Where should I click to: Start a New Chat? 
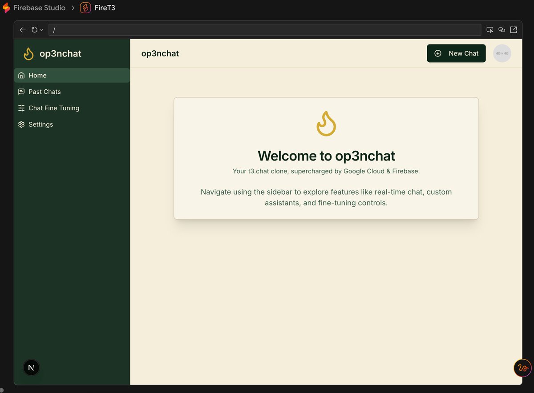[x=456, y=53]
